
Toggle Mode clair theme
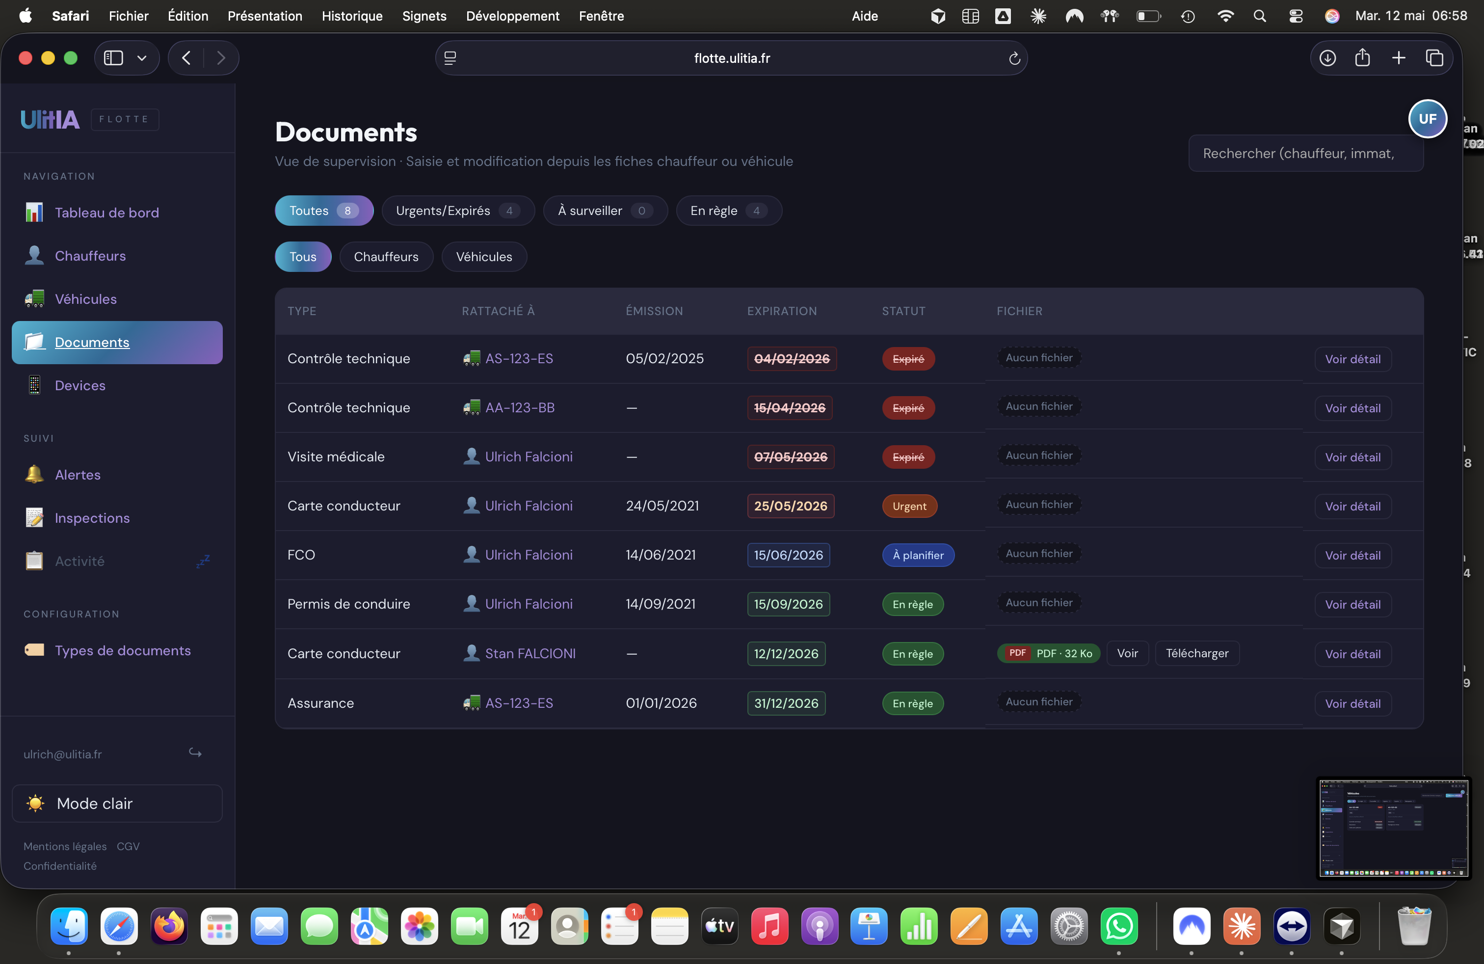click(x=117, y=803)
